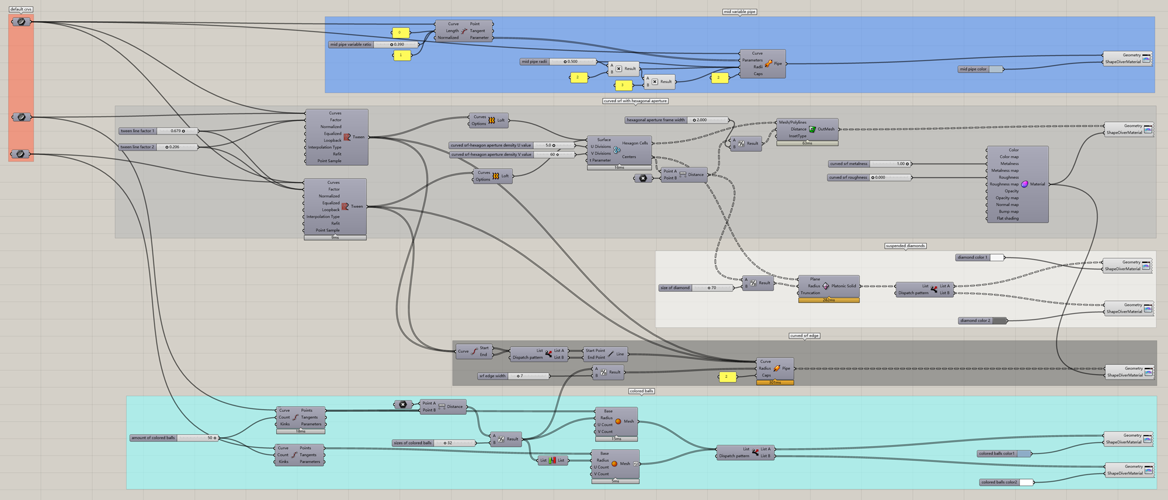
Task: Click the Evaluate Length component icon
Action: pos(464,31)
